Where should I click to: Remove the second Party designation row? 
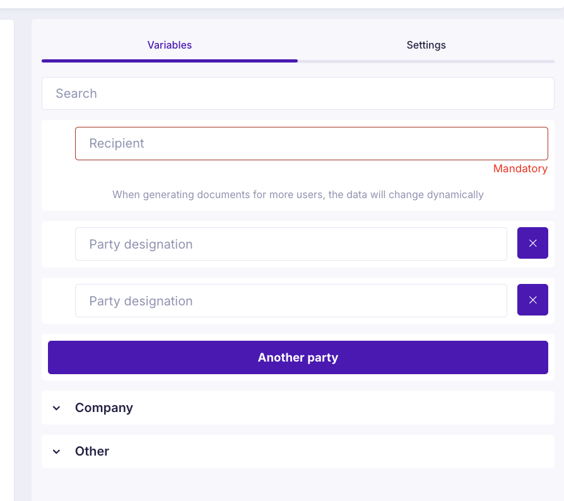click(532, 300)
